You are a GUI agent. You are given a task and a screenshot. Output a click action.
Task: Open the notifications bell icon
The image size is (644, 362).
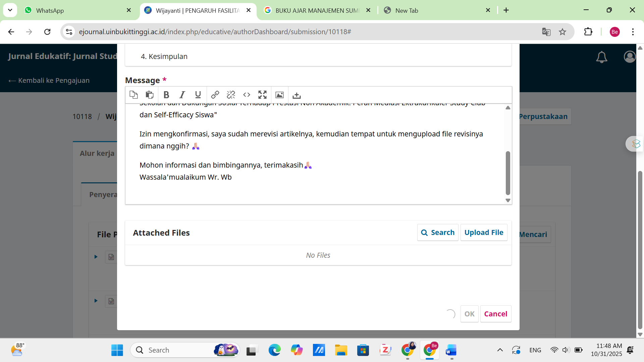601,57
